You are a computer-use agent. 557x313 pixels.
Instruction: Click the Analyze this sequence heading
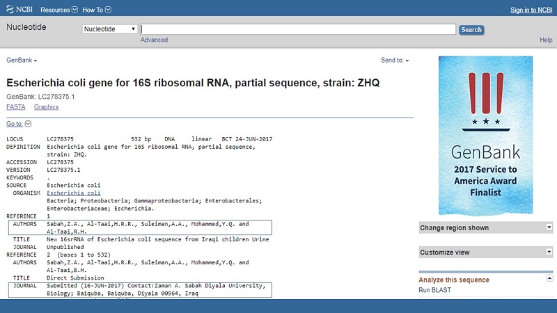(x=453, y=280)
